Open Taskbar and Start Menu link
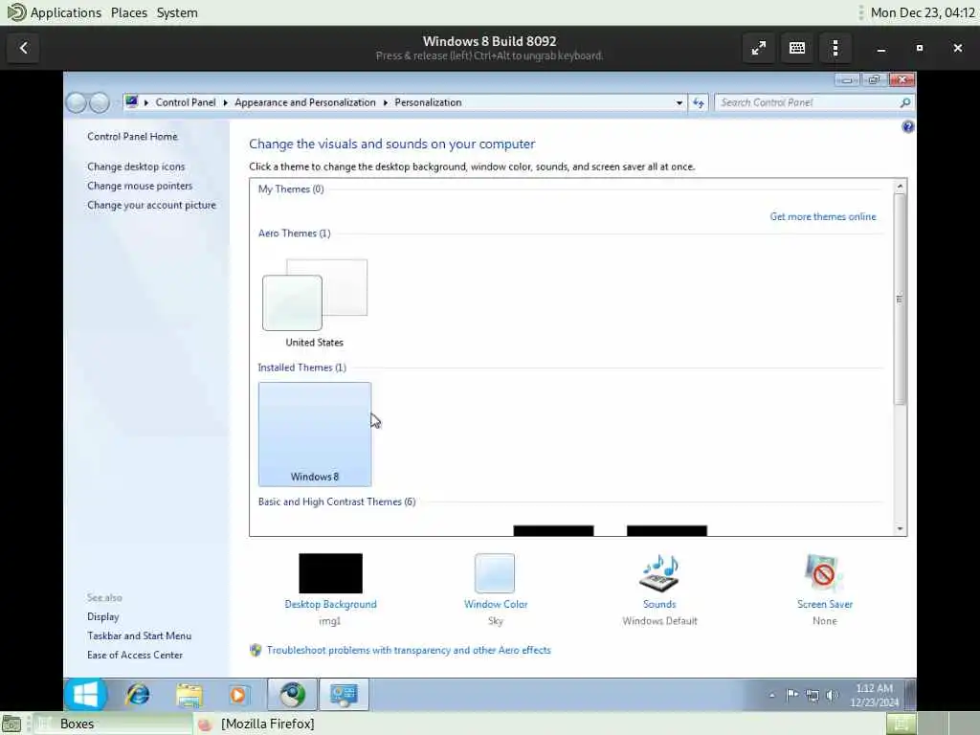This screenshot has width=980, height=735. click(x=140, y=635)
